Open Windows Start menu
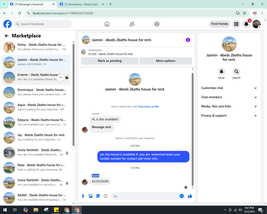Screen dimensions: 267x214 [5, 210]
